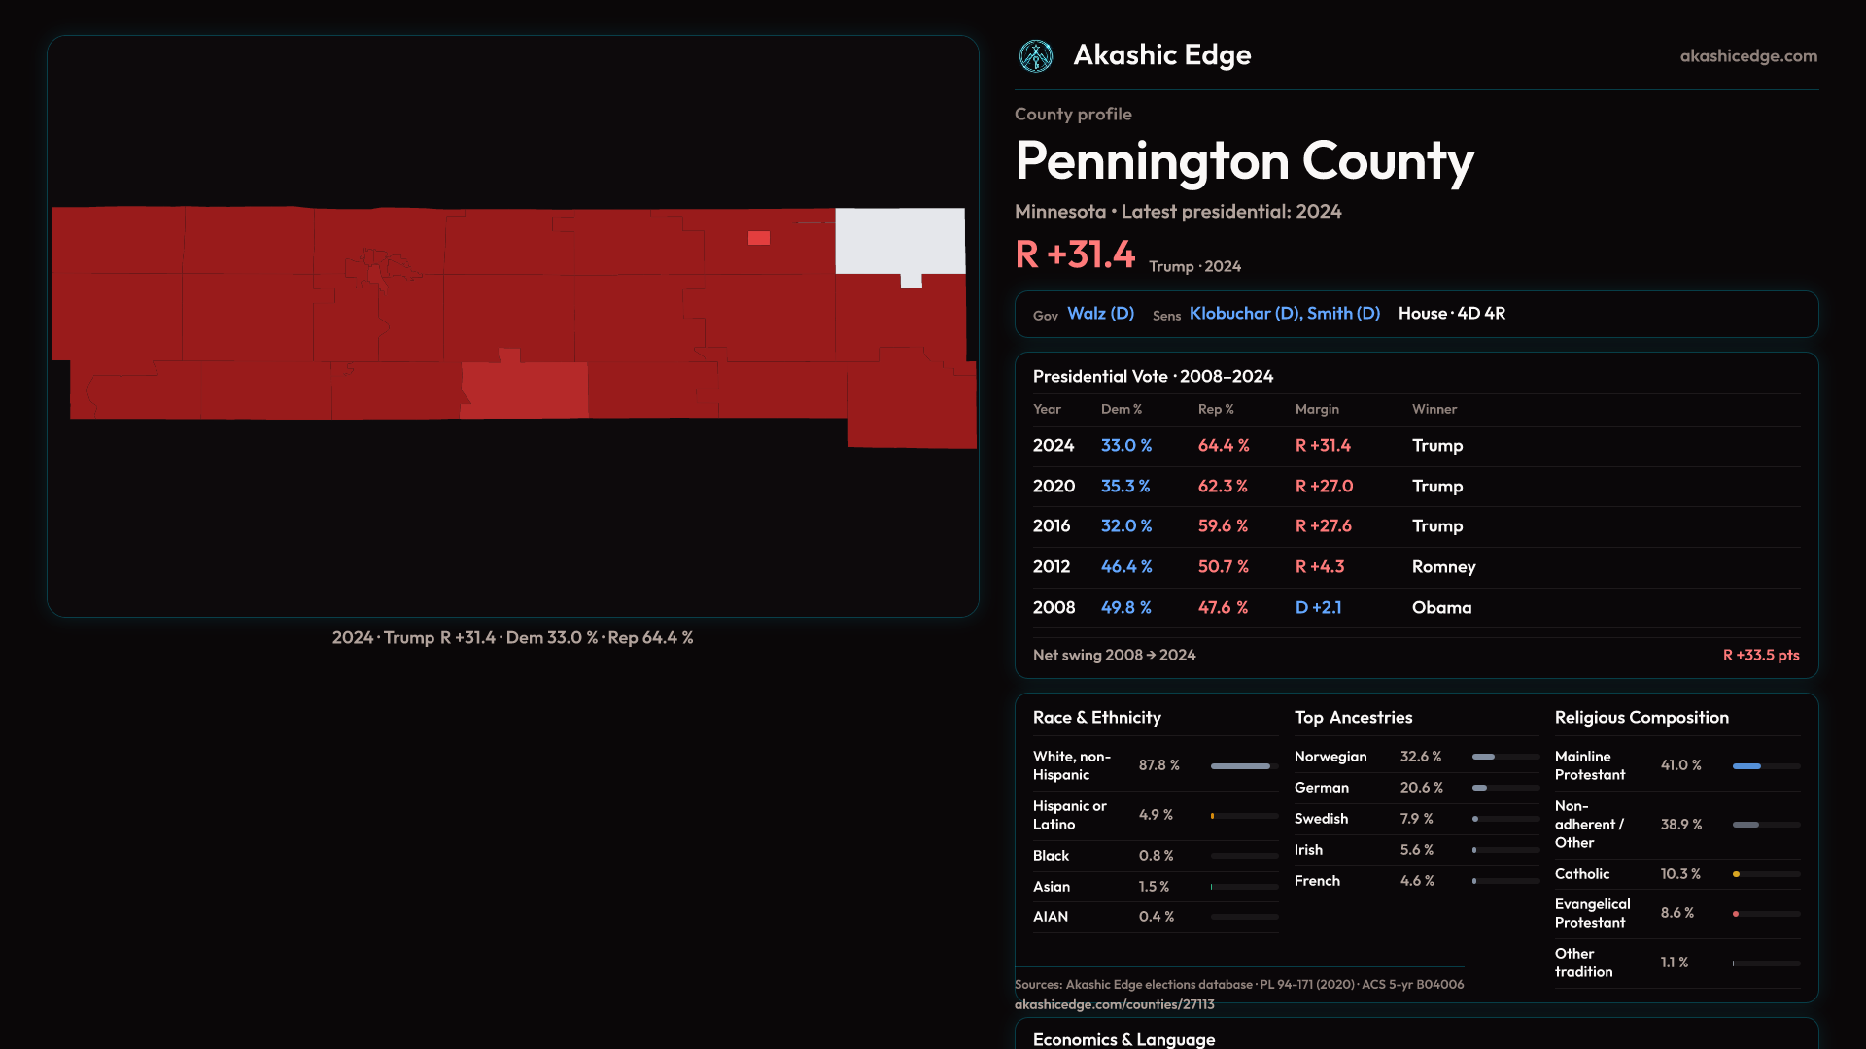Click the Margin column header
The width and height of the screenshot is (1866, 1049).
click(x=1317, y=410)
